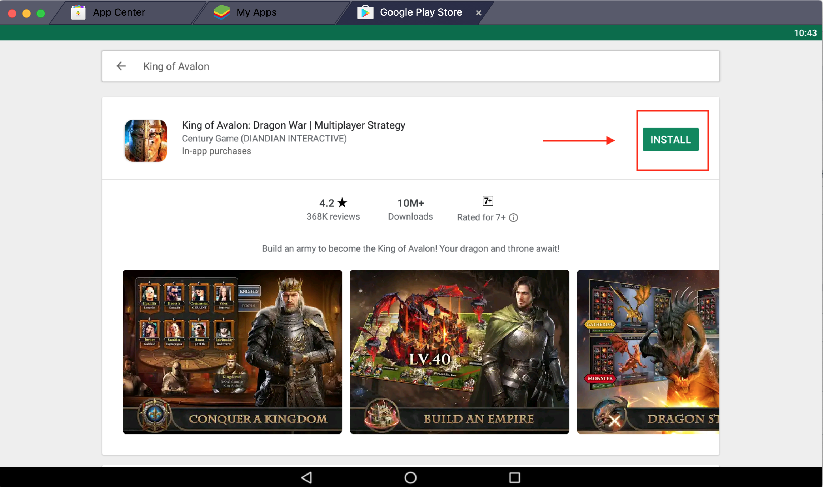Tap the Android home circle button
Viewport: 823px width, 487px height.
[410, 477]
